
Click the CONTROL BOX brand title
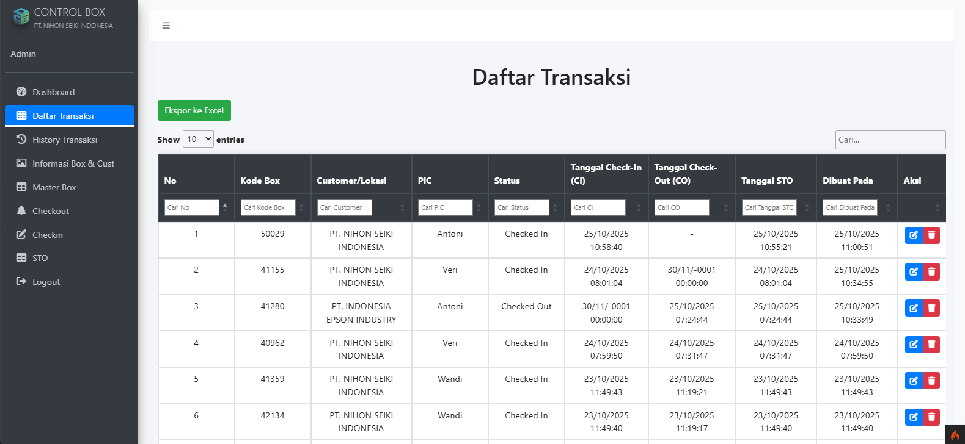[70, 12]
